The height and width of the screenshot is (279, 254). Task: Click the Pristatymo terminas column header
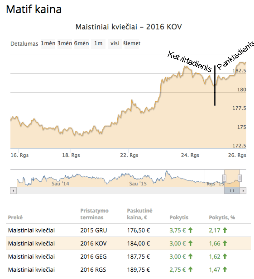[x=95, y=214]
